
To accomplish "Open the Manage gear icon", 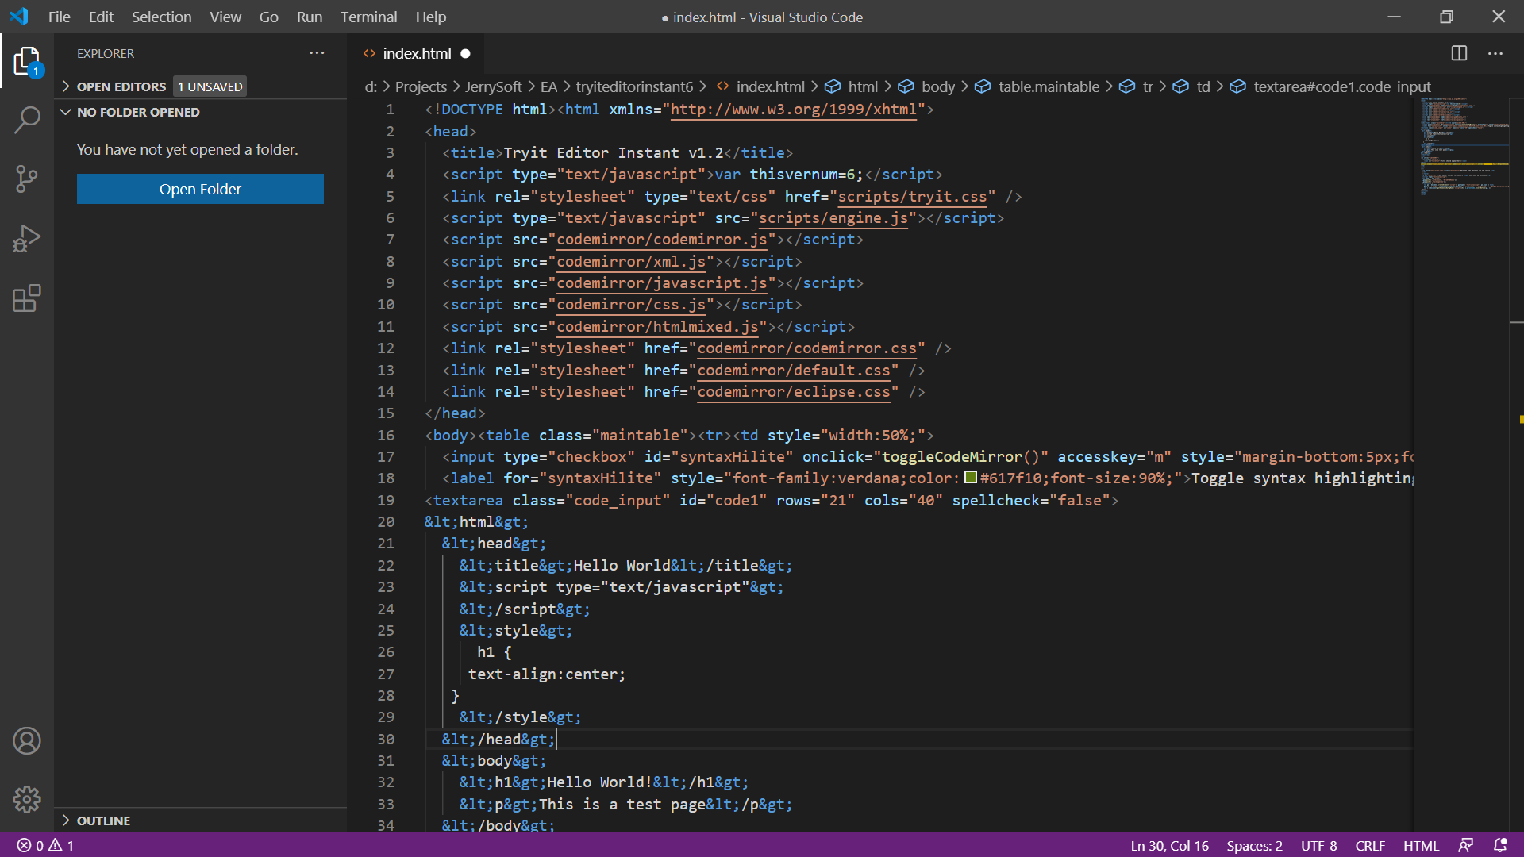I will 27,799.
